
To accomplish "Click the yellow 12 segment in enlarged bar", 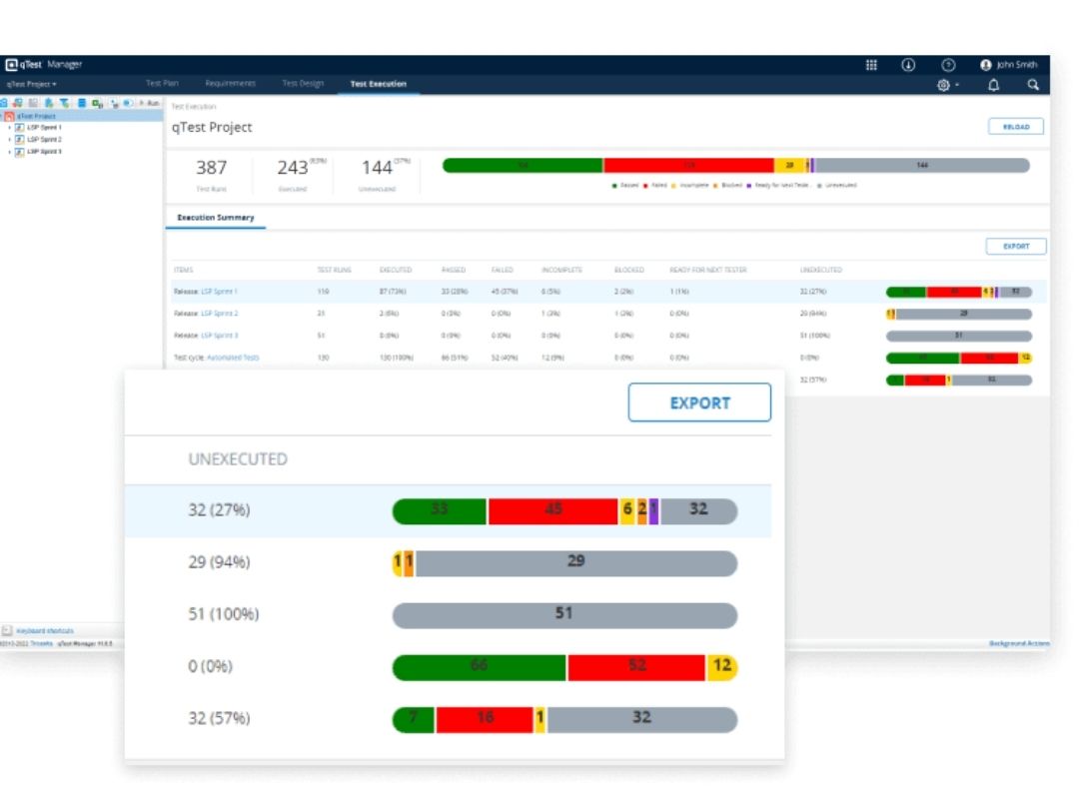I will 722,667.
